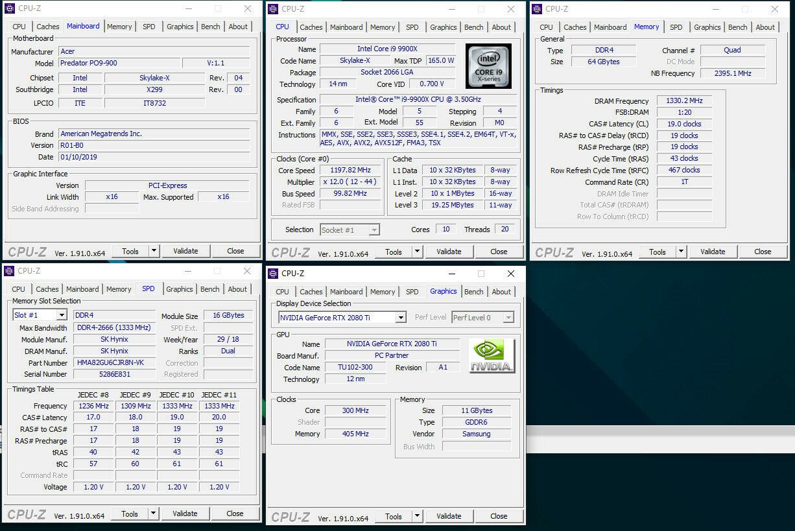This screenshot has width=795, height=531.
Task: Click Validate button in Mainboard window
Action: [x=185, y=251]
